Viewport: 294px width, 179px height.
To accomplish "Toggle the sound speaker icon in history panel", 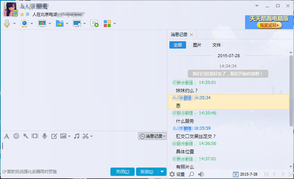I will [201, 174].
